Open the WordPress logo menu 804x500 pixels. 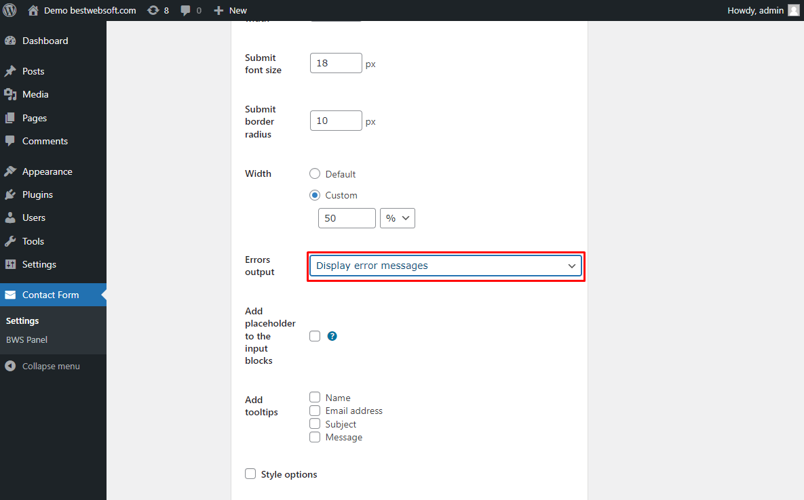click(x=9, y=10)
